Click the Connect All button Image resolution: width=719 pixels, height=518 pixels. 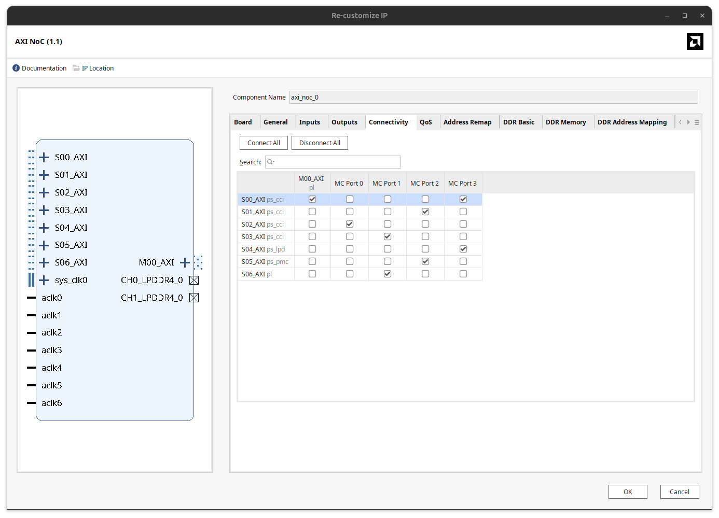pos(264,143)
